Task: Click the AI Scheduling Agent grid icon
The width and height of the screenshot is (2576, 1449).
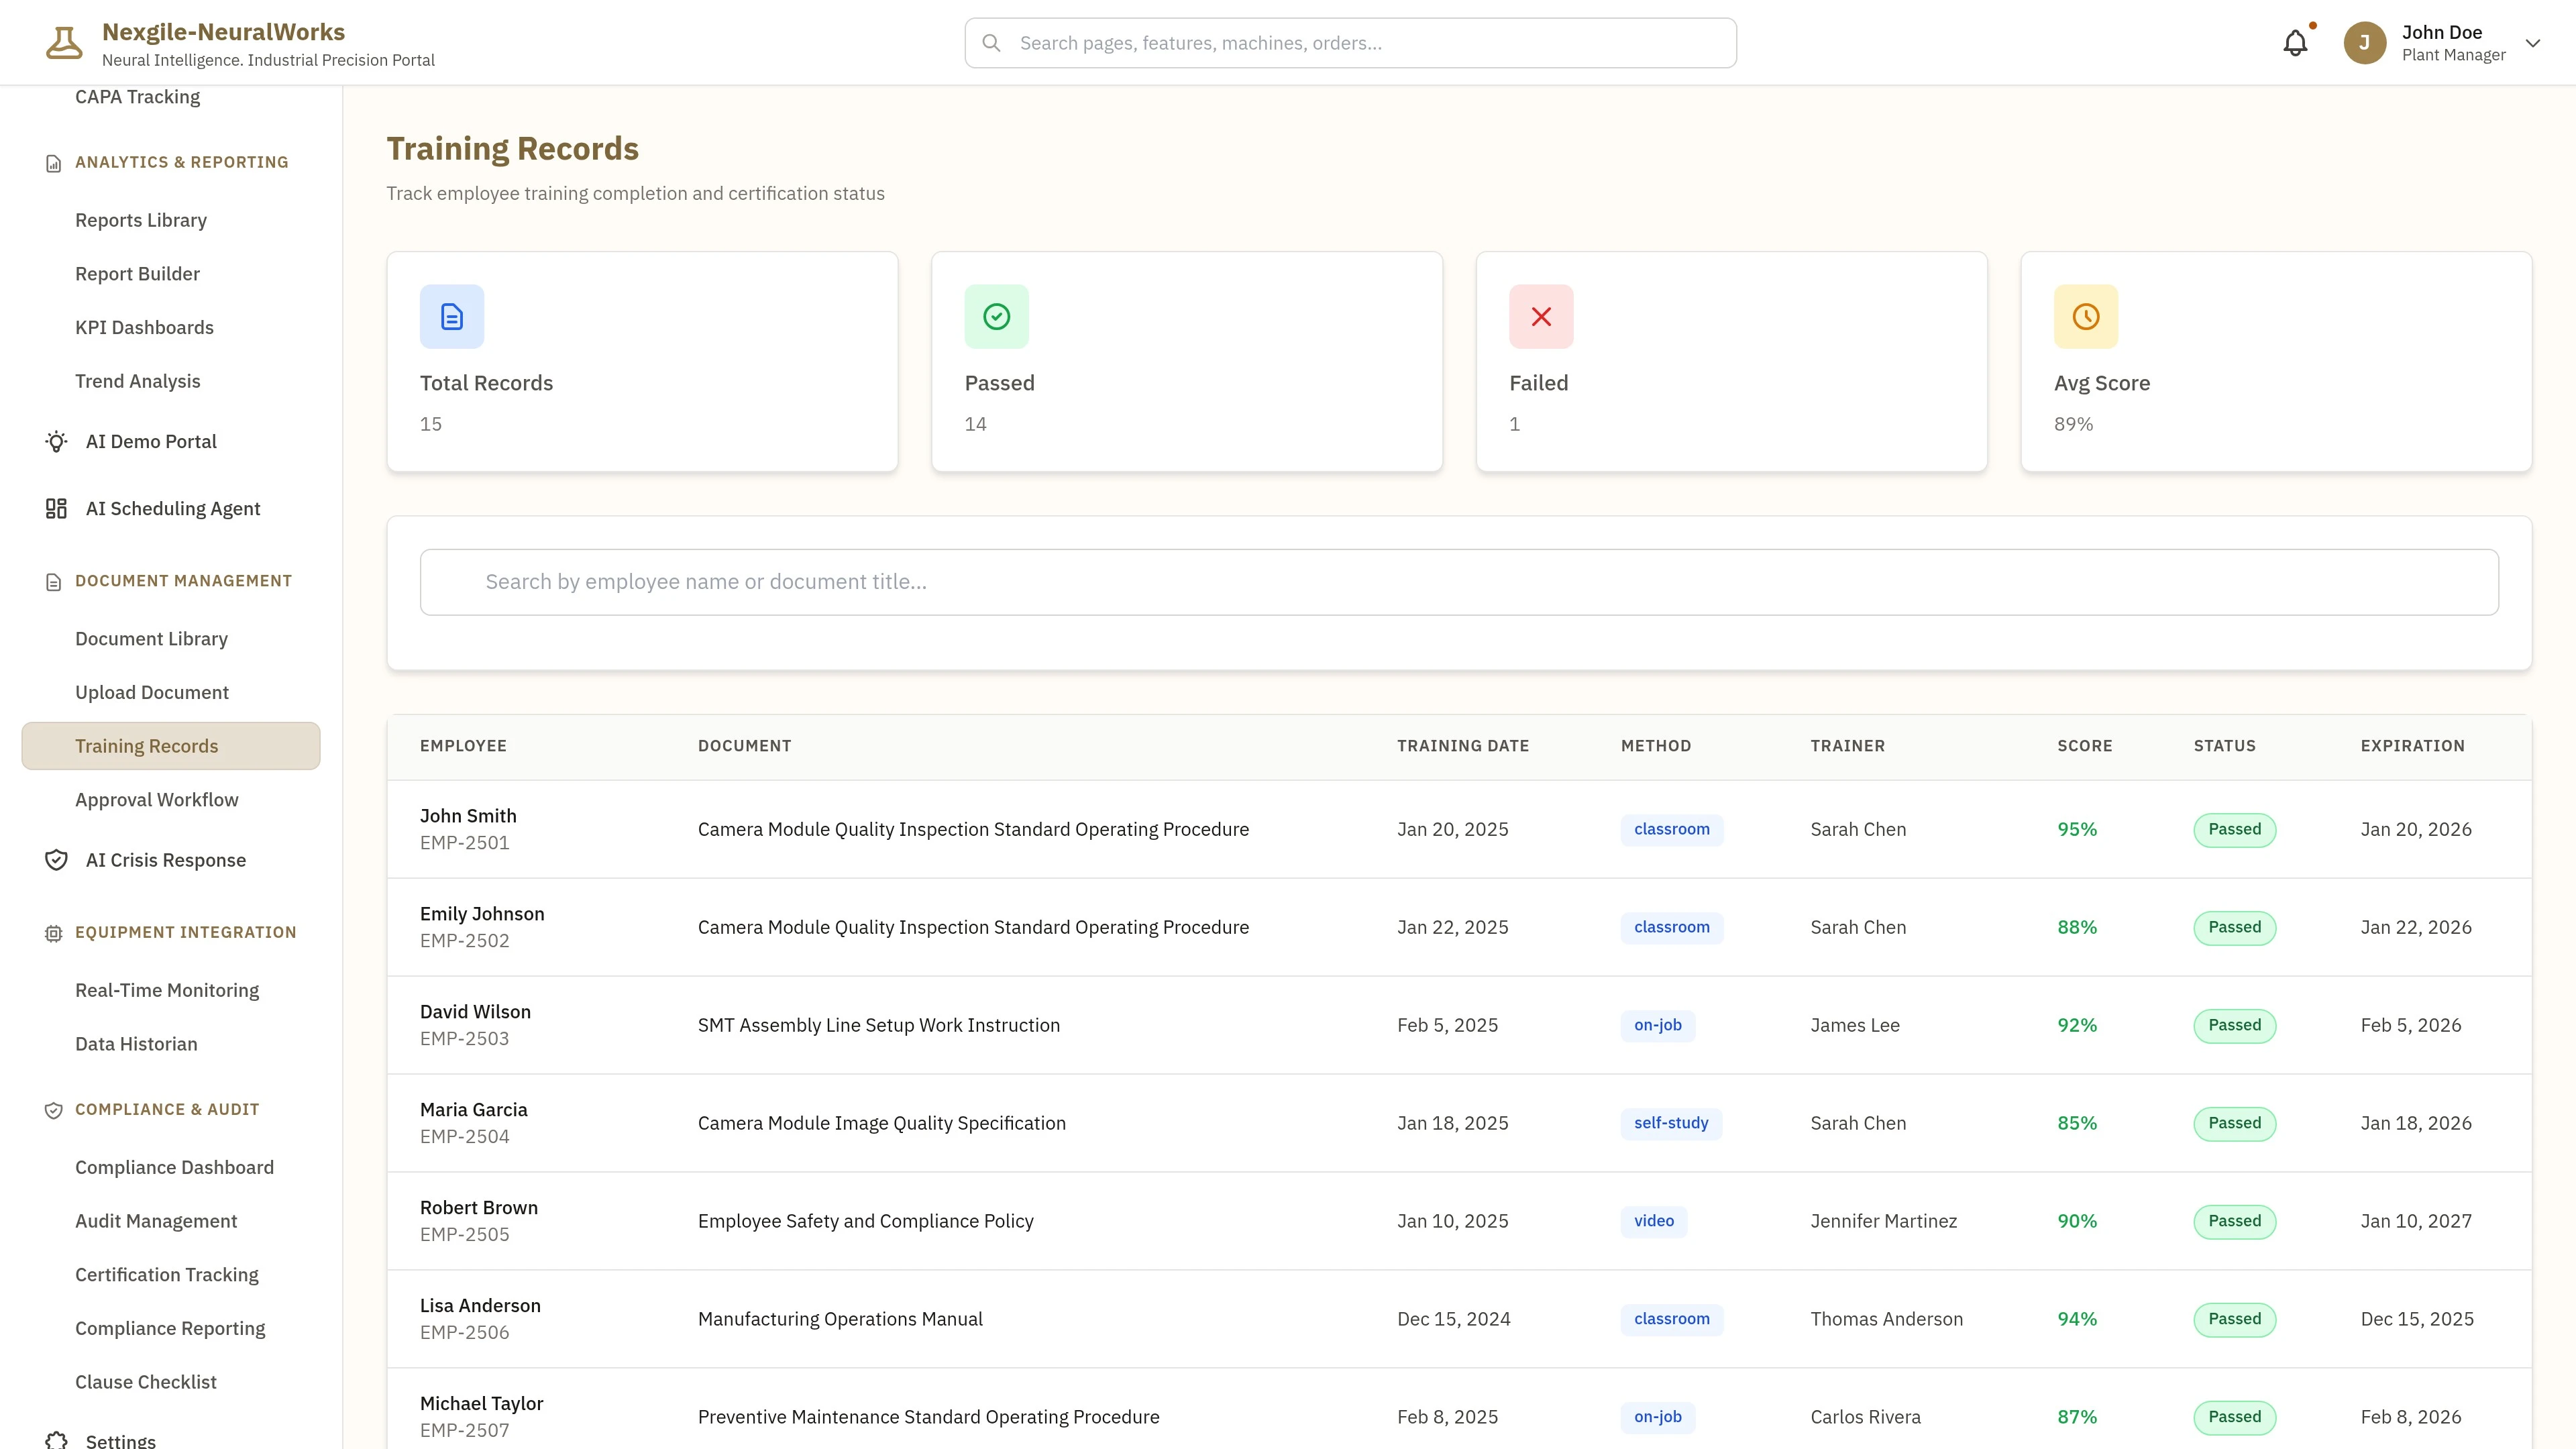Action: tap(56, 508)
